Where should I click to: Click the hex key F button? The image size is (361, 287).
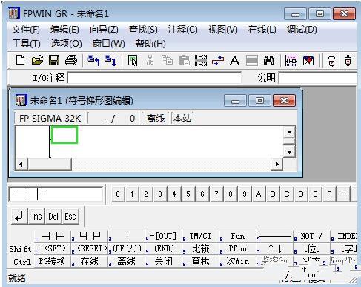tap(329, 194)
